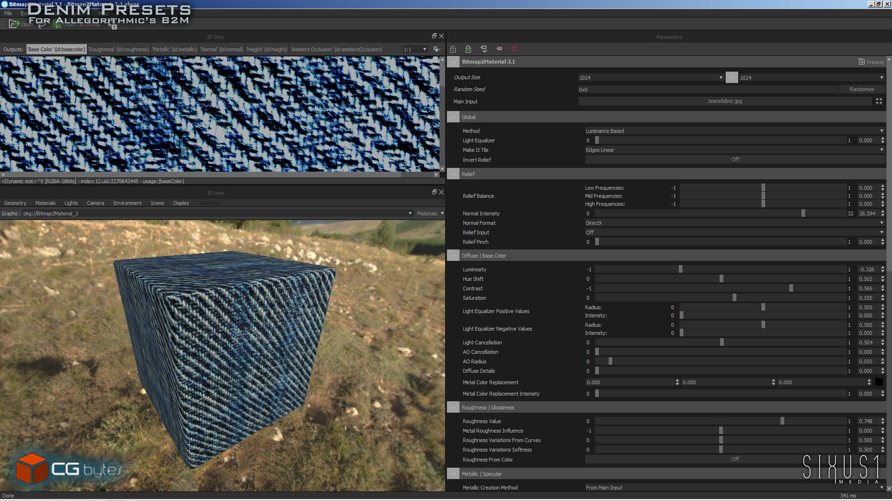Open the File menu
This screenshot has width=892, height=501.
(x=8, y=13)
